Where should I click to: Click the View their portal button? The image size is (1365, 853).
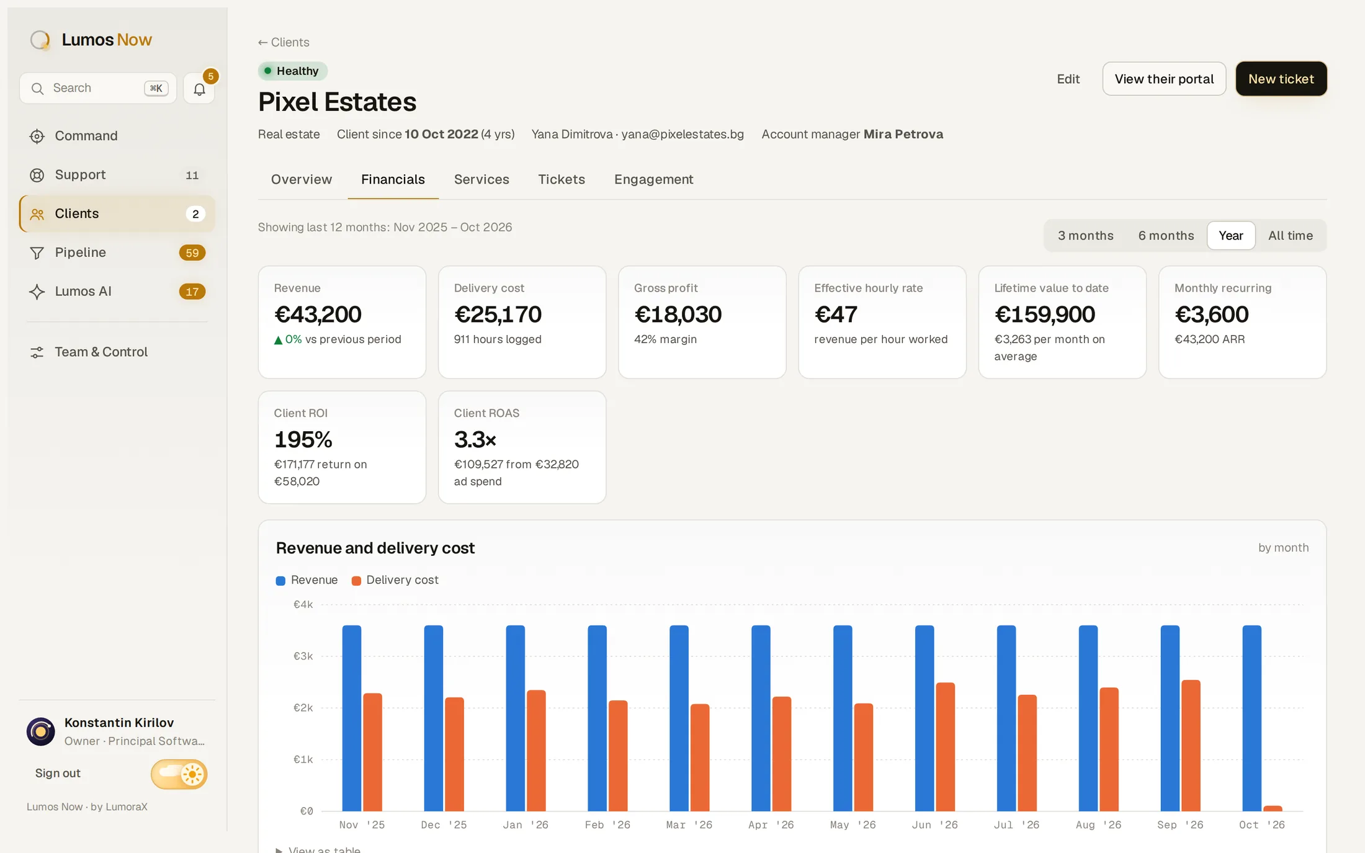coord(1164,79)
